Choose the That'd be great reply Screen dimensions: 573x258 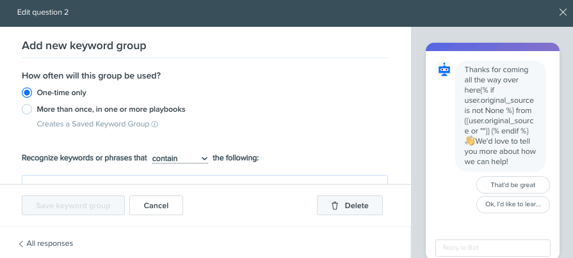pos(513,185)
